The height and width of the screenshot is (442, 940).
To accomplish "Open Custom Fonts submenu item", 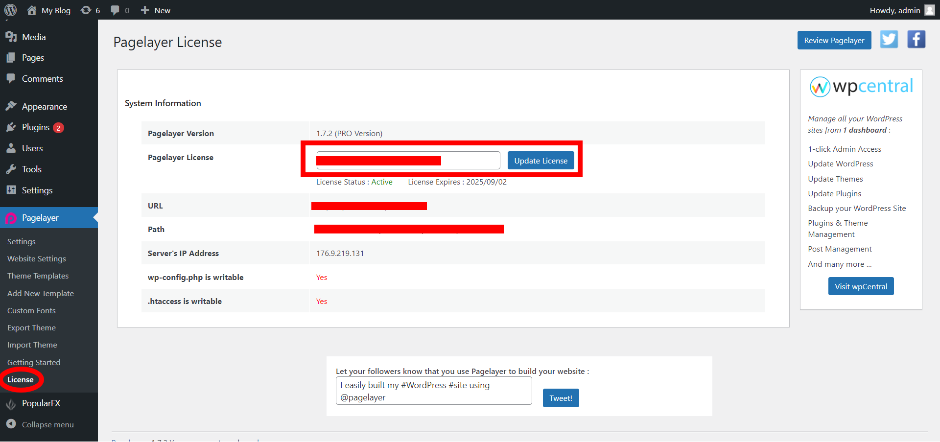I will click(x=31, y=311).
